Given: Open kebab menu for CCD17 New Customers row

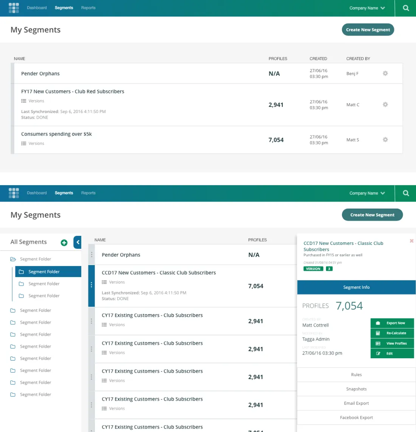Looking at the screenshot, I should tap(92, 285).
